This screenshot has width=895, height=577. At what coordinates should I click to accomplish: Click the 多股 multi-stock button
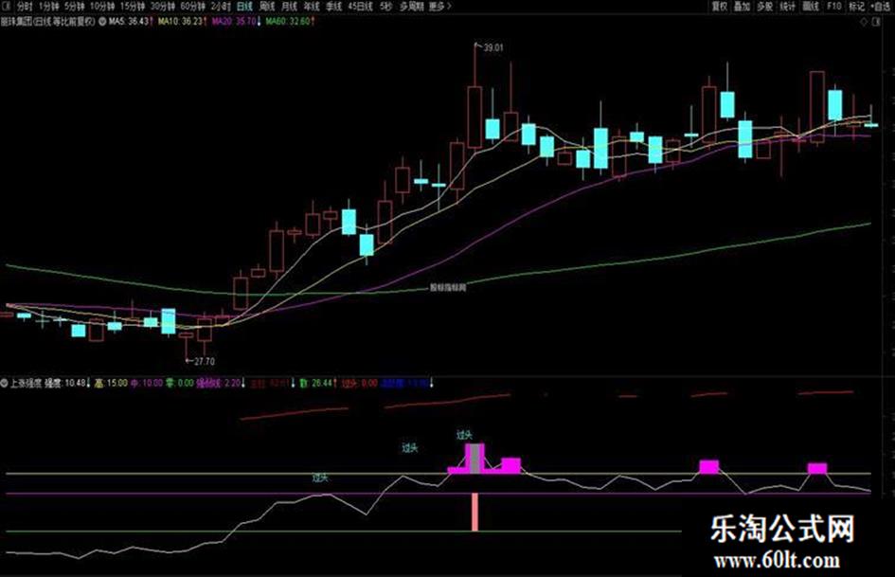(x=765, y=7)
